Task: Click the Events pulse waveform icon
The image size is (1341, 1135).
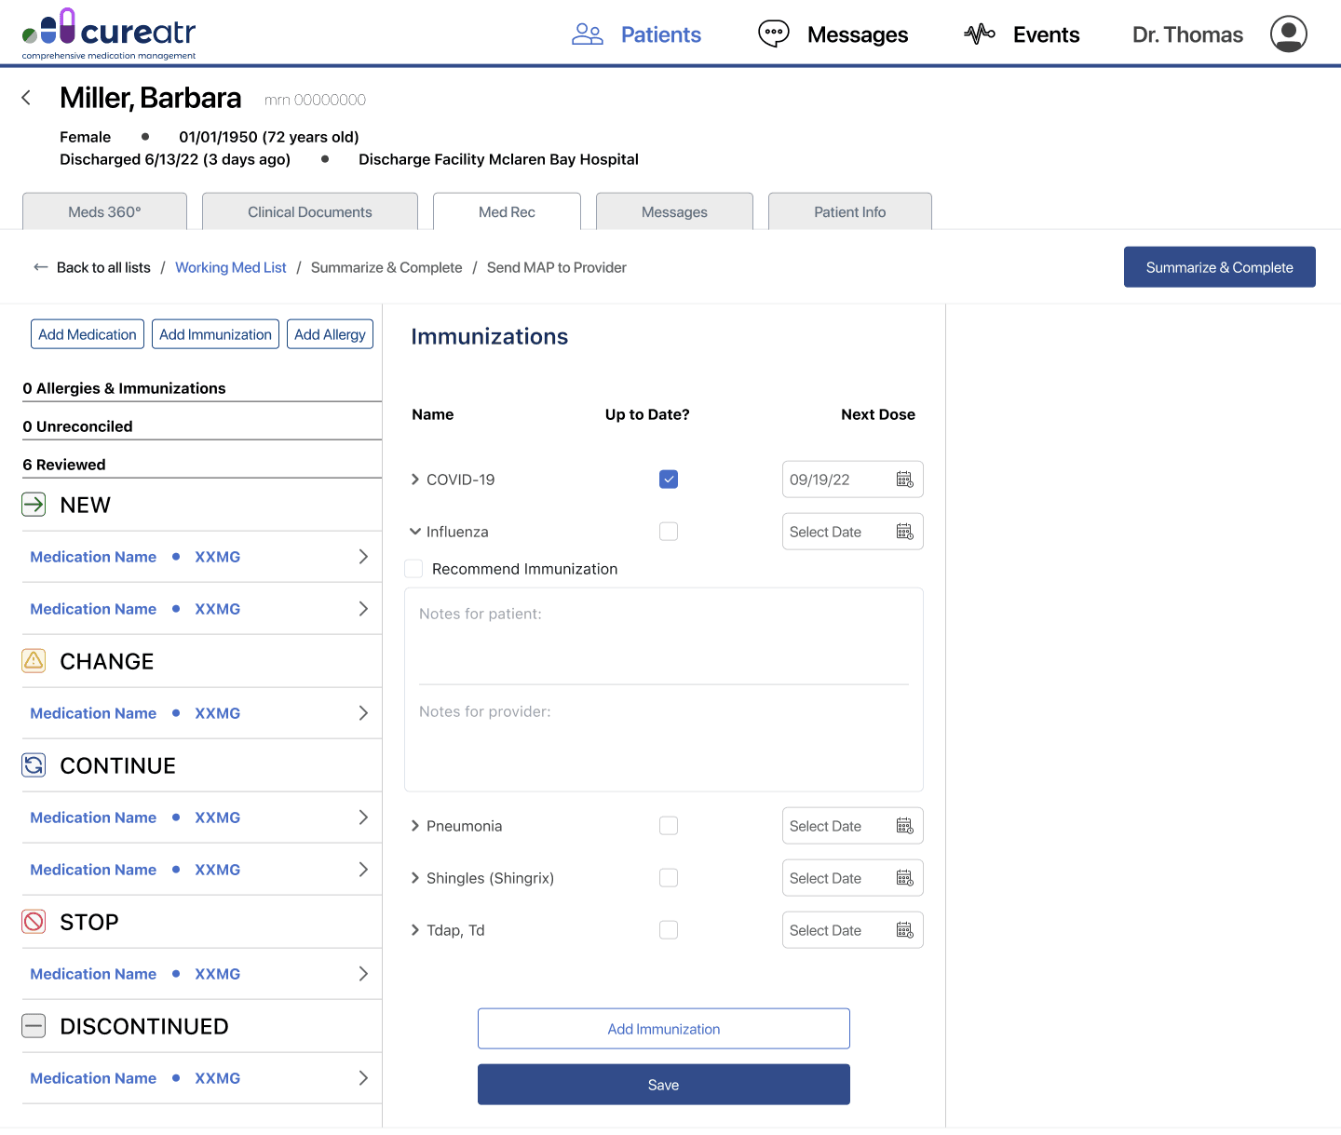Action: pyautogui.click(x=980, y=34)
